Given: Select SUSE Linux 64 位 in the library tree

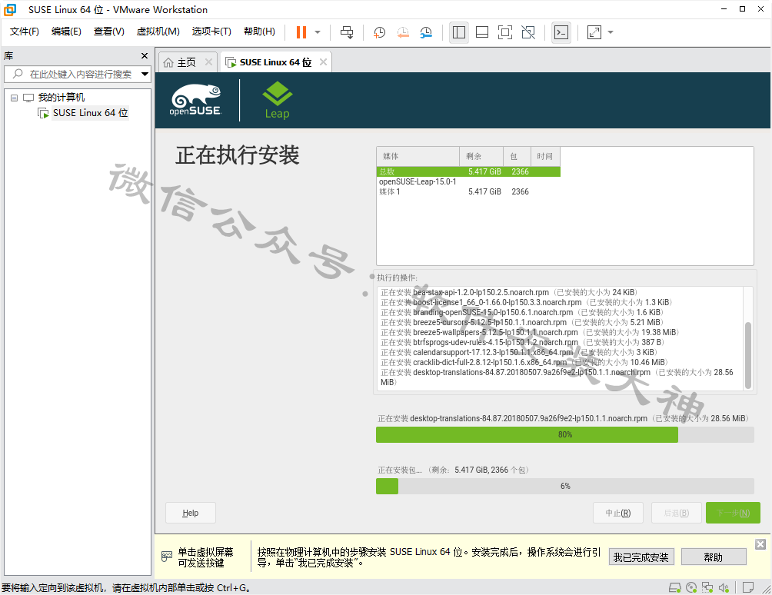Looking at the screenshot, I should [91, 113].
